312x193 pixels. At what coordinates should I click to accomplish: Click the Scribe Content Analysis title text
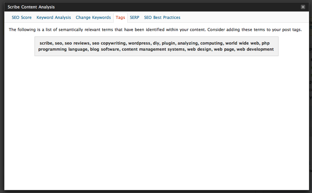coord(31,7)
